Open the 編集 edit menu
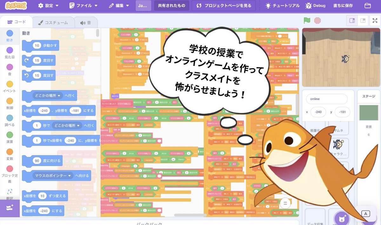The image size is (381, 225). pos(119,5)
